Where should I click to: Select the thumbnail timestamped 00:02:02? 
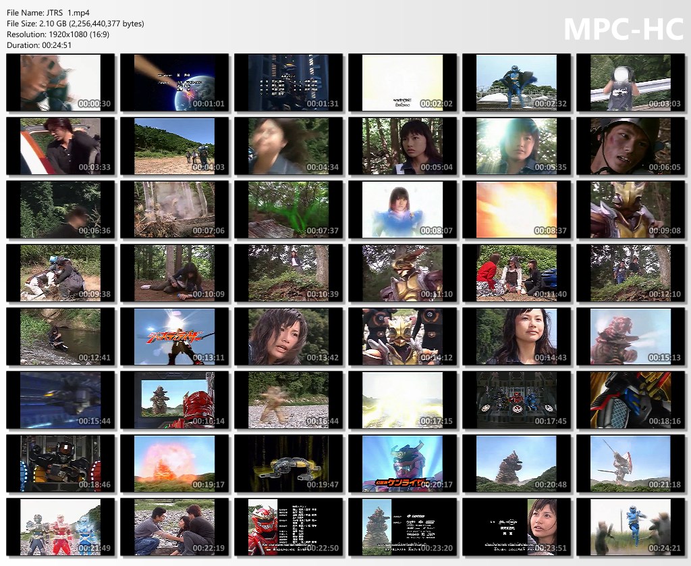(x=402, y=82)
